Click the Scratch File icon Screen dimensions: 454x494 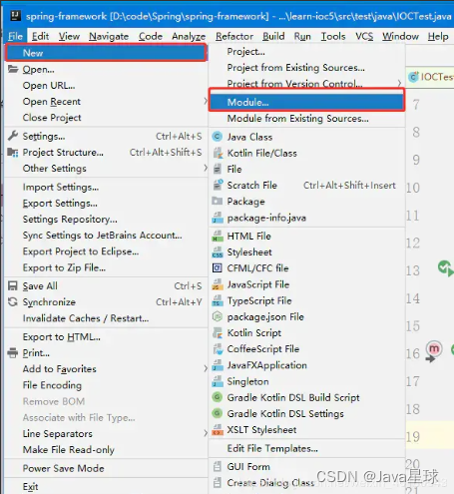tap(218, 185)
